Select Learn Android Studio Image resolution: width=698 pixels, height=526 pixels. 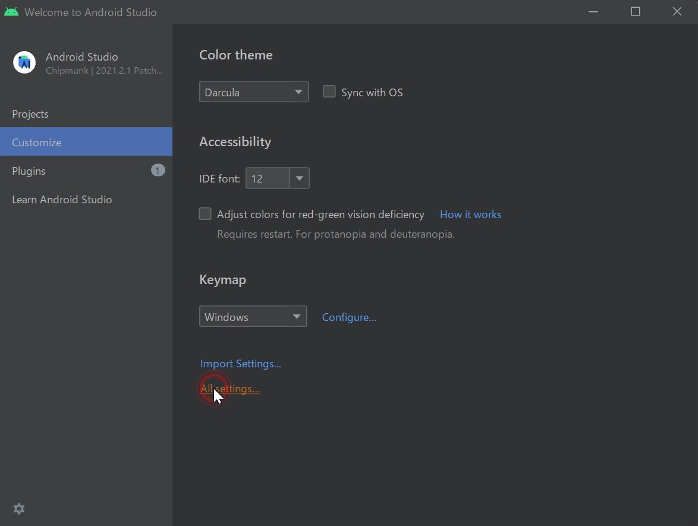62,199
